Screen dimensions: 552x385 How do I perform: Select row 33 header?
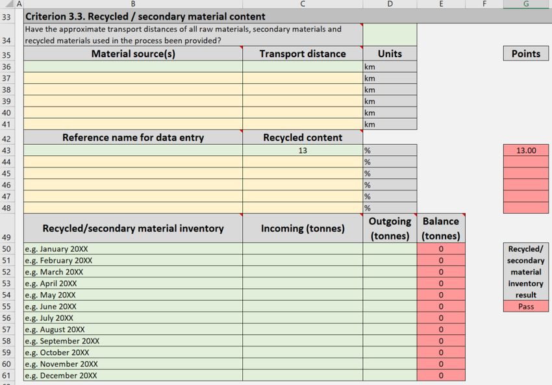[6, 16]
